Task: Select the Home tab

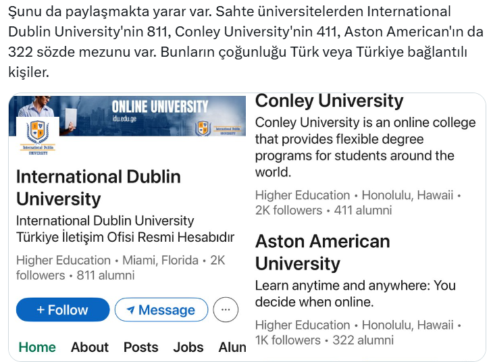Action: 37,347
